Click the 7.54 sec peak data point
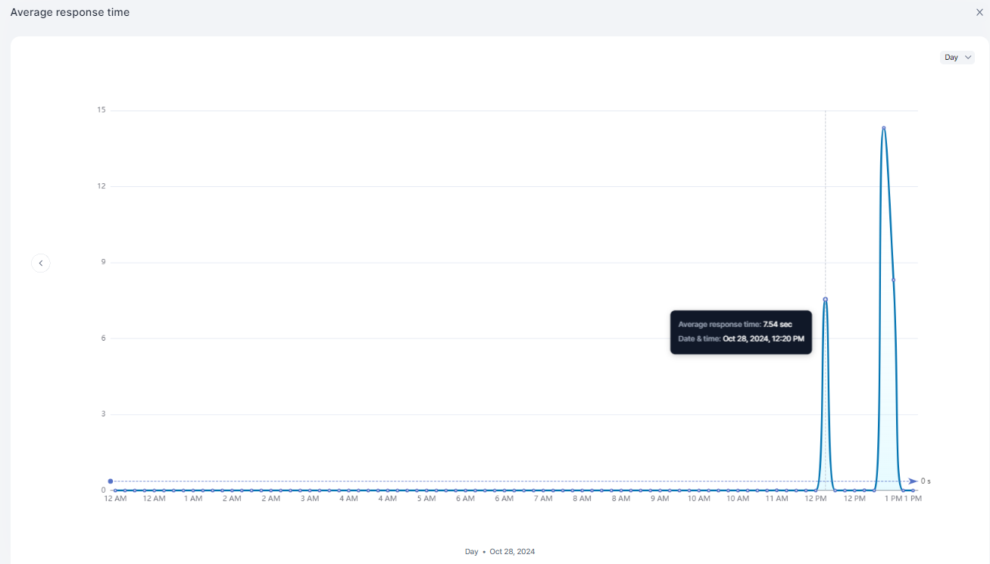 (825, 299)
